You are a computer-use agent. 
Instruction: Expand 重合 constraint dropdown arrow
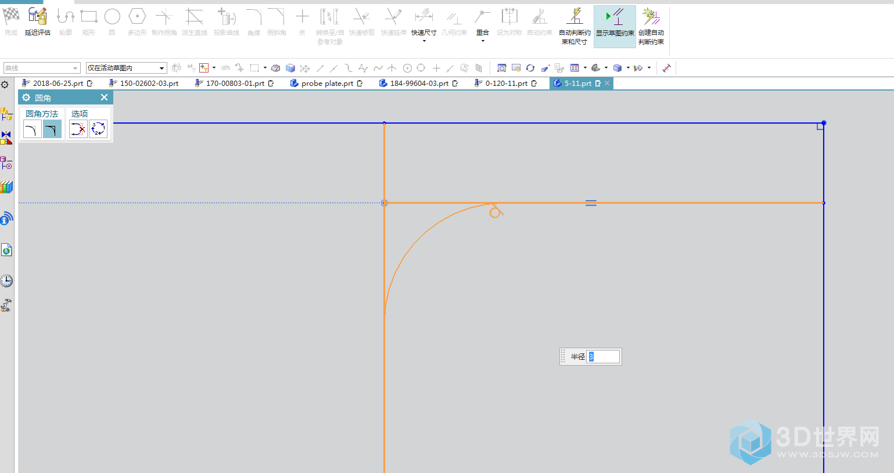click(482, 41)
